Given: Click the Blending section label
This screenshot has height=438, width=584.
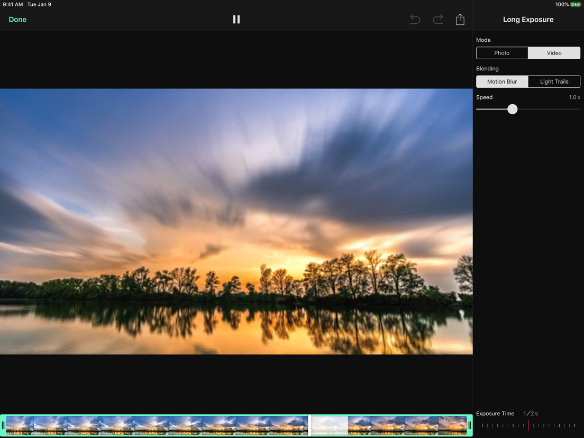Looking at the screenshot, I should point(487,69).
